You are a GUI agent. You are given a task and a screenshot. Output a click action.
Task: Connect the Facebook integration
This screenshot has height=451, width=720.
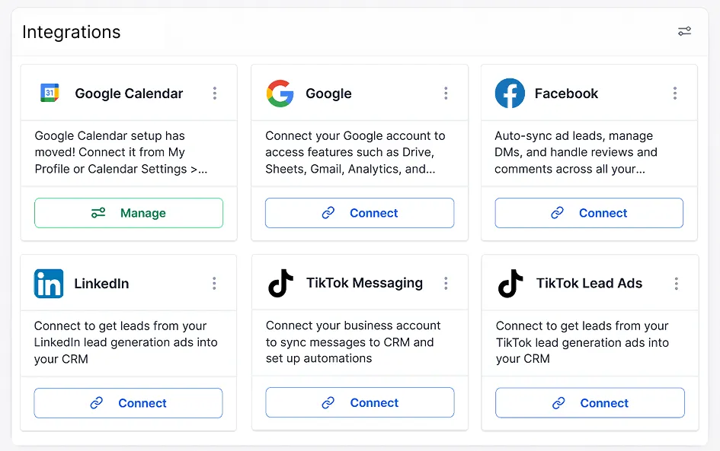(589, 213)
